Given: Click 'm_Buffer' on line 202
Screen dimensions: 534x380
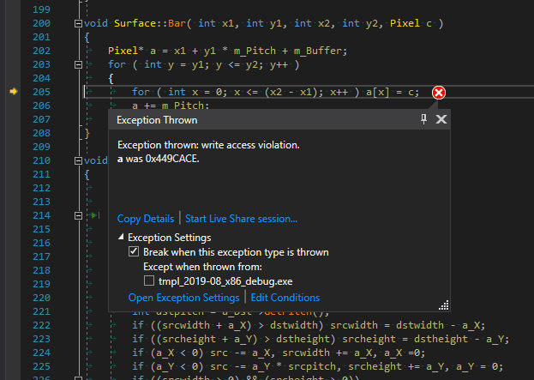Looking at the screenshot, I should (x=318, y=51).
